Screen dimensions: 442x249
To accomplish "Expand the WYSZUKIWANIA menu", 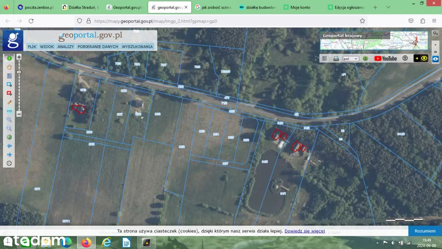I will click(x=137, y=47).
